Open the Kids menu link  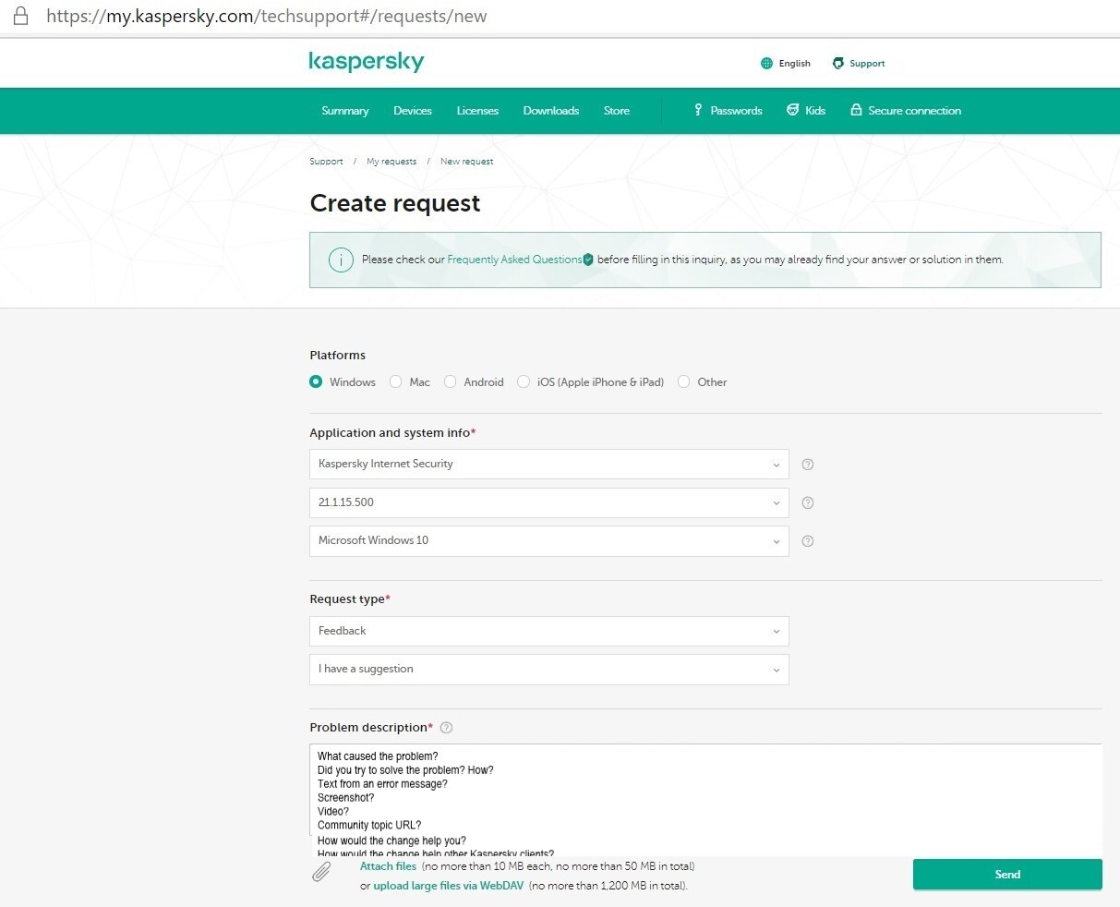click(815, 111)
